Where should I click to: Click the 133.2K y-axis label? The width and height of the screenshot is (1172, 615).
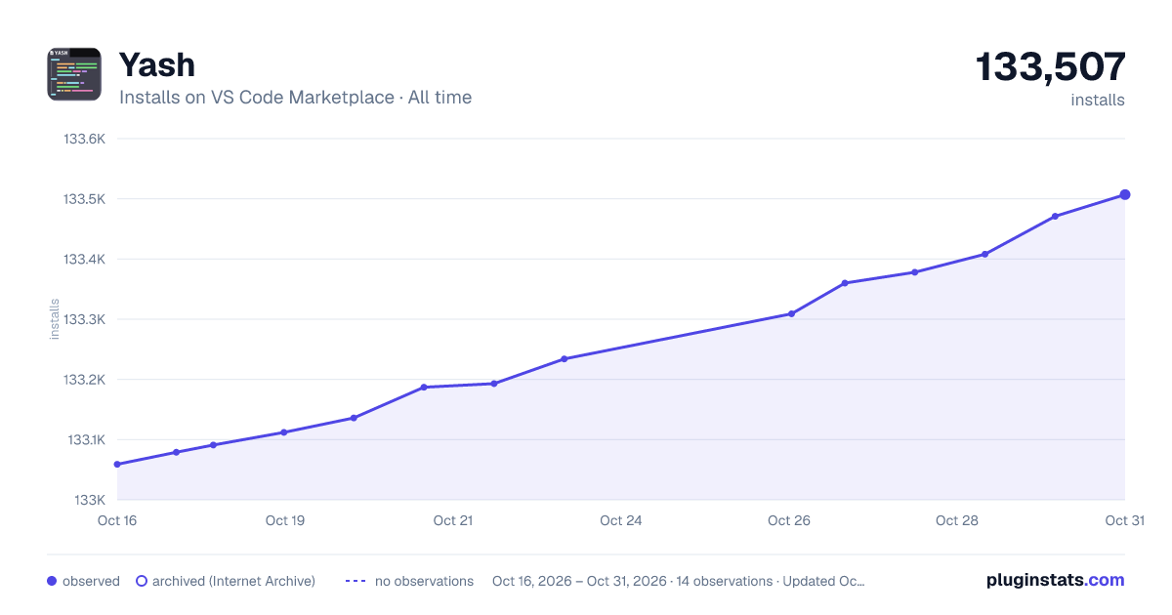tap(84, 380)
